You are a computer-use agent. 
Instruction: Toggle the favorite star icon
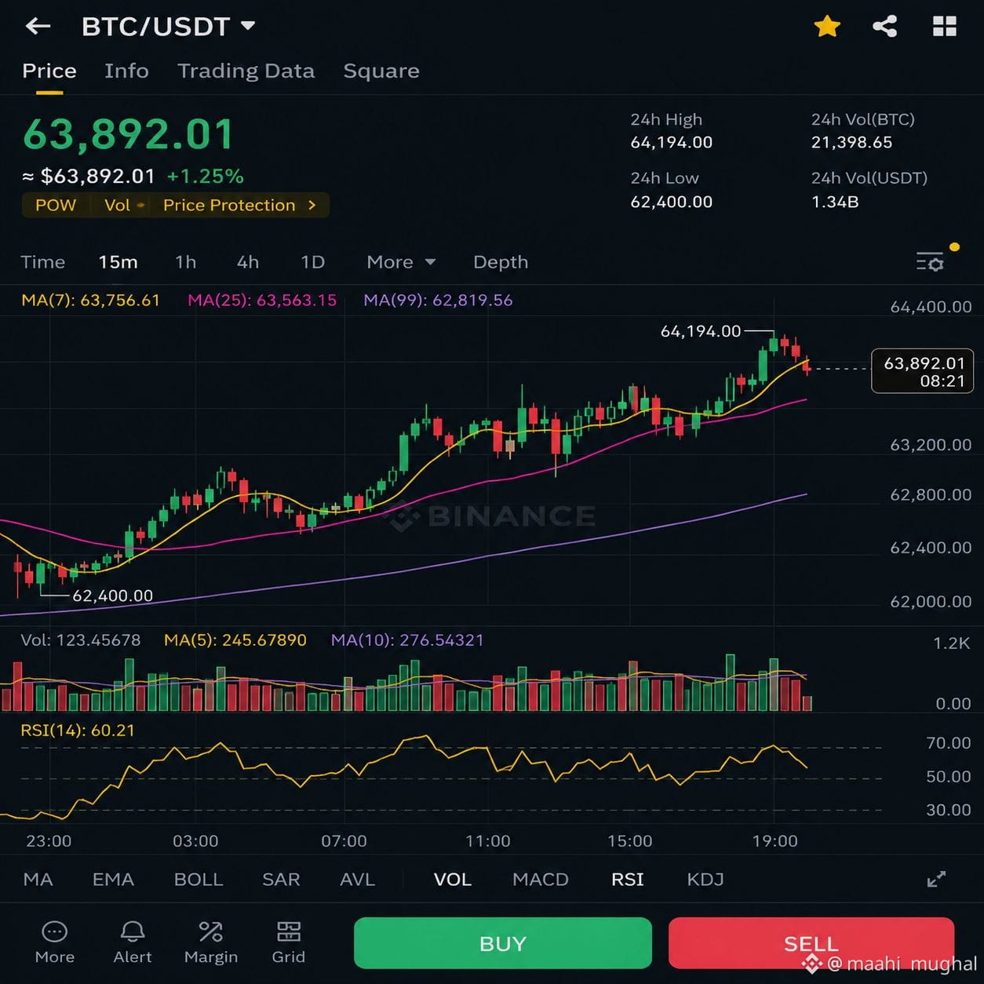coord(827,27)
